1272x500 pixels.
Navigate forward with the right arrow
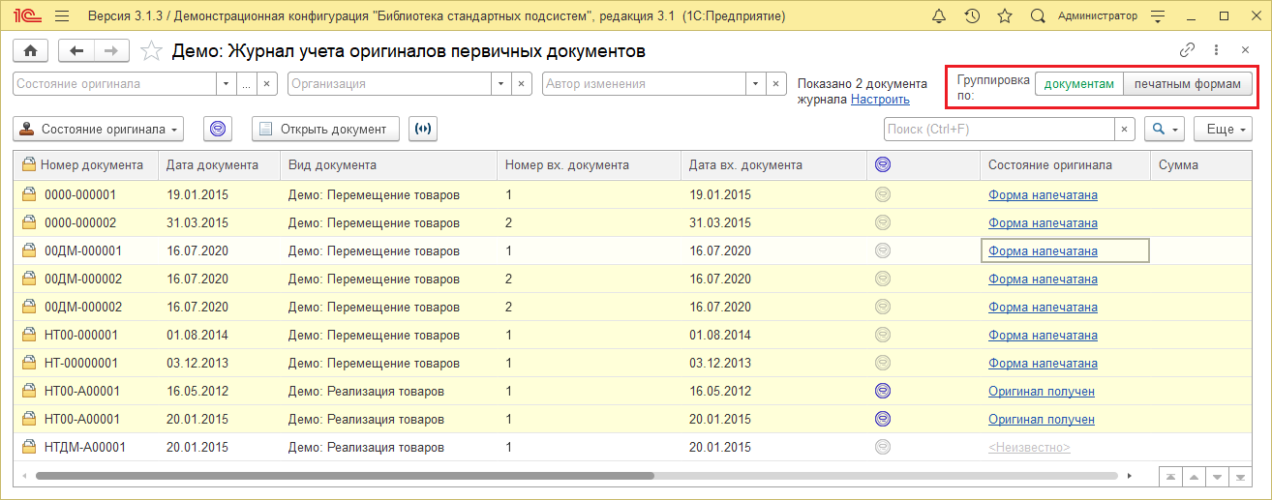coord(112,50)
